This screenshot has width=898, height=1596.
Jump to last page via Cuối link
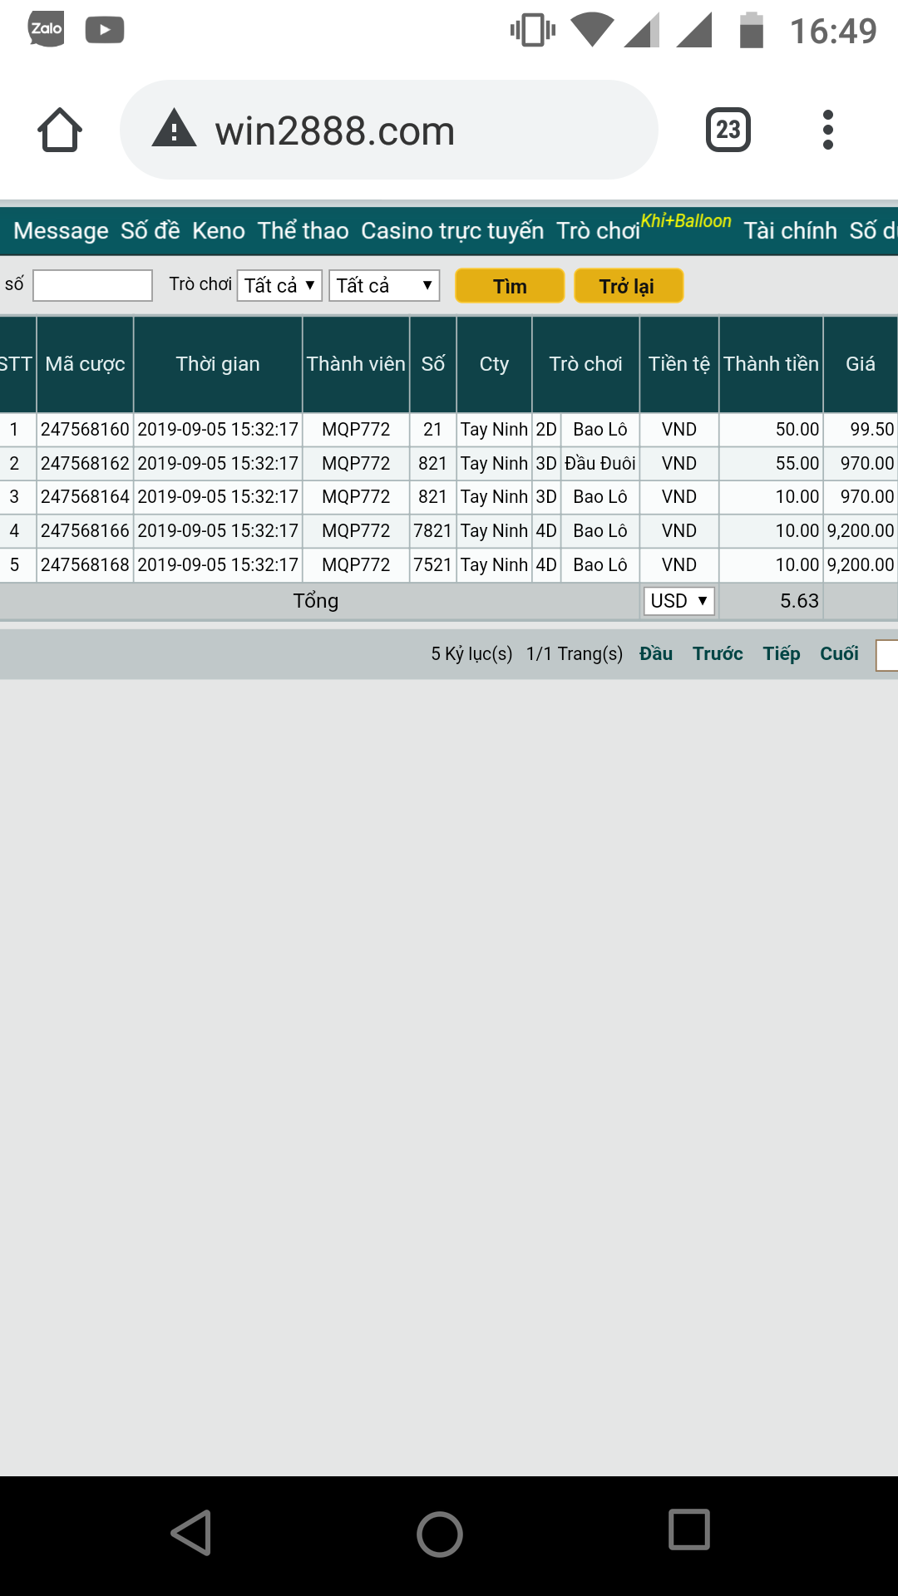tap(839, 654)
